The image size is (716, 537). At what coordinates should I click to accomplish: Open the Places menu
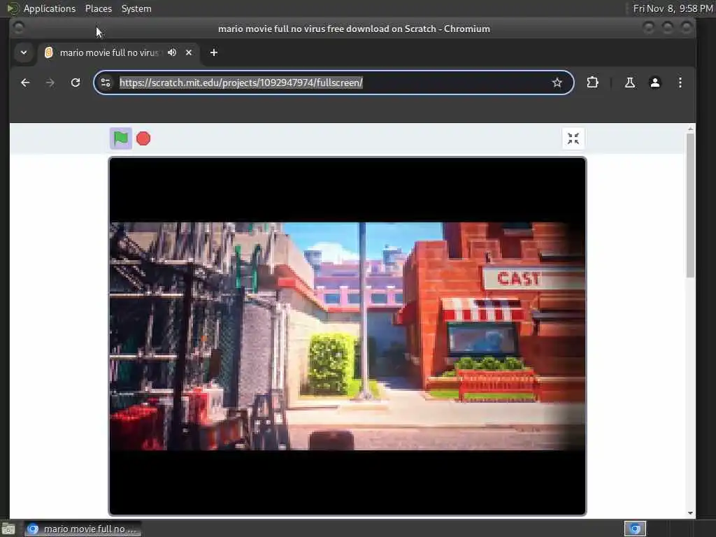tap(98, 8)
